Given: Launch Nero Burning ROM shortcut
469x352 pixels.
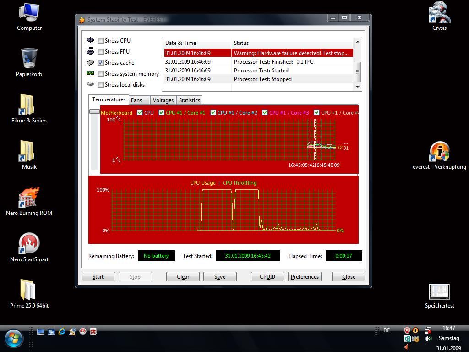Looking at the screenshot, I should [x=29, y=201].
